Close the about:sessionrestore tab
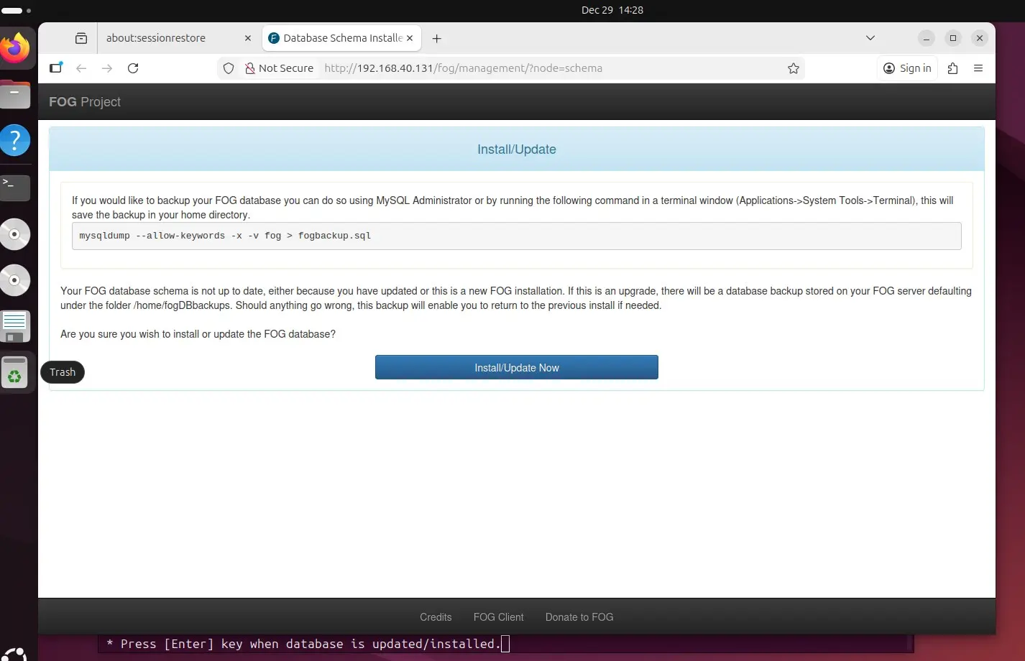 [248, 38]
